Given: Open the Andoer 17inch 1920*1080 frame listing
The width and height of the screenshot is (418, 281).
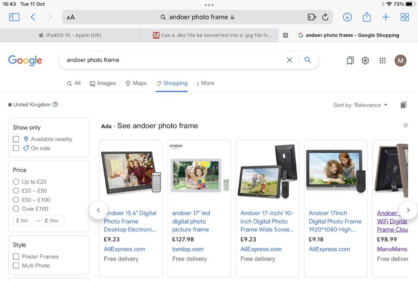Looking at the screenshot, I should click(x=335, y=221).
